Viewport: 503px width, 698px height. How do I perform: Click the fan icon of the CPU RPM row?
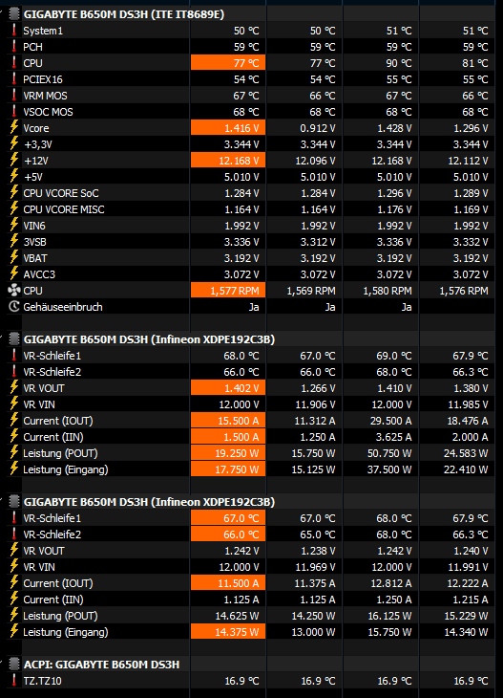click(14, 291)
